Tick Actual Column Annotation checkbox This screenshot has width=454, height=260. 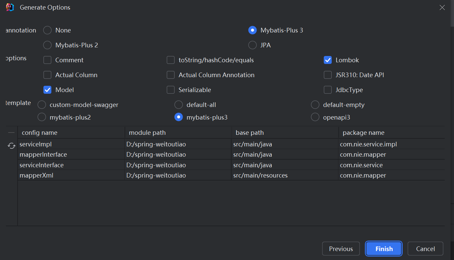171,75
